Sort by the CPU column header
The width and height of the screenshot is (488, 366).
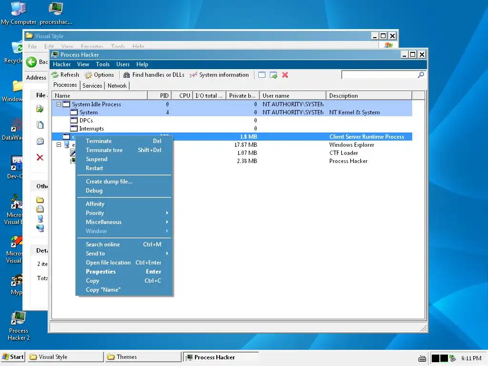[x=182, y=95]
